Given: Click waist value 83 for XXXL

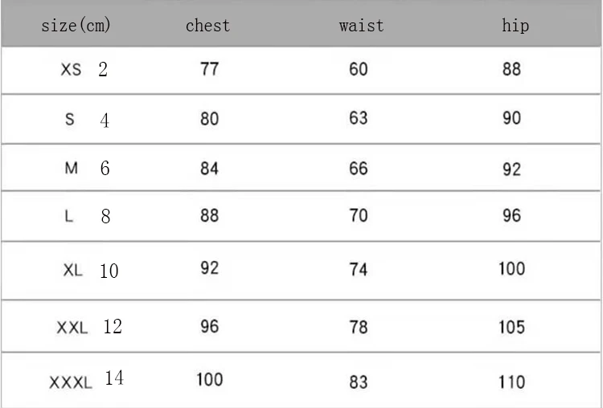Looking at the screenshot, I should click(x=359, y=381).
